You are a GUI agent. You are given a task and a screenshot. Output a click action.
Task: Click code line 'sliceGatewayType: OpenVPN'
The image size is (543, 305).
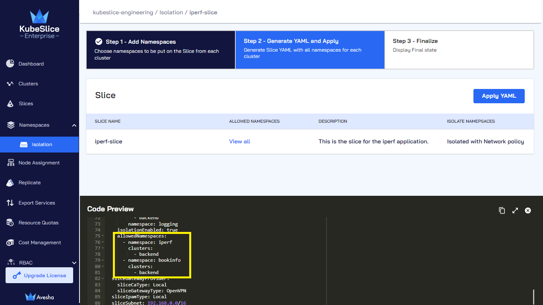151,291
